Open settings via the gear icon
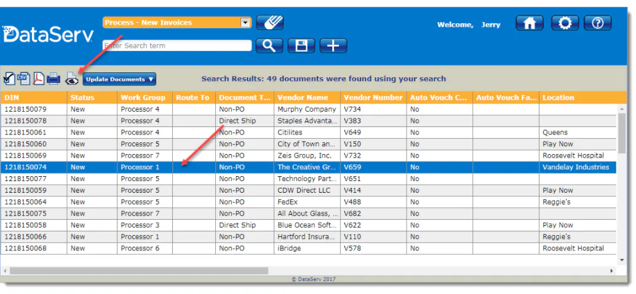The height and width of the screenshot is (294, 636). click(x=565, y=23)
